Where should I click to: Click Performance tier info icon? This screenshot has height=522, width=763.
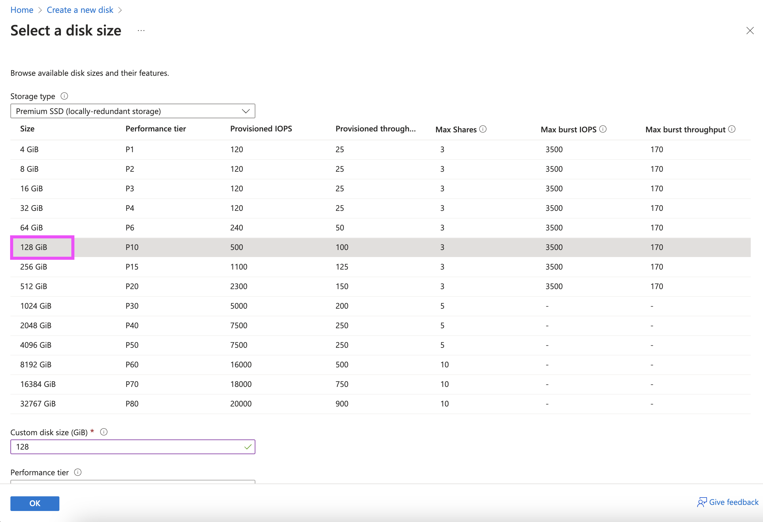tap(78, 472)
